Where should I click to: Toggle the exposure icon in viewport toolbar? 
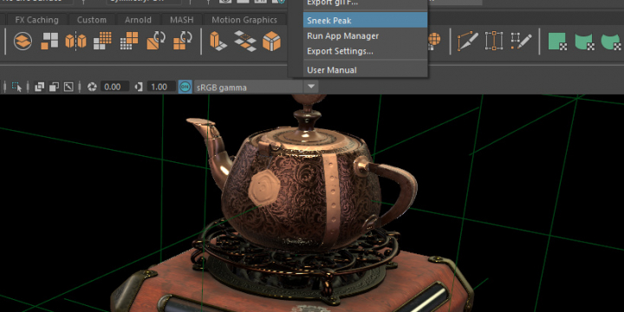tap(92, 87)
